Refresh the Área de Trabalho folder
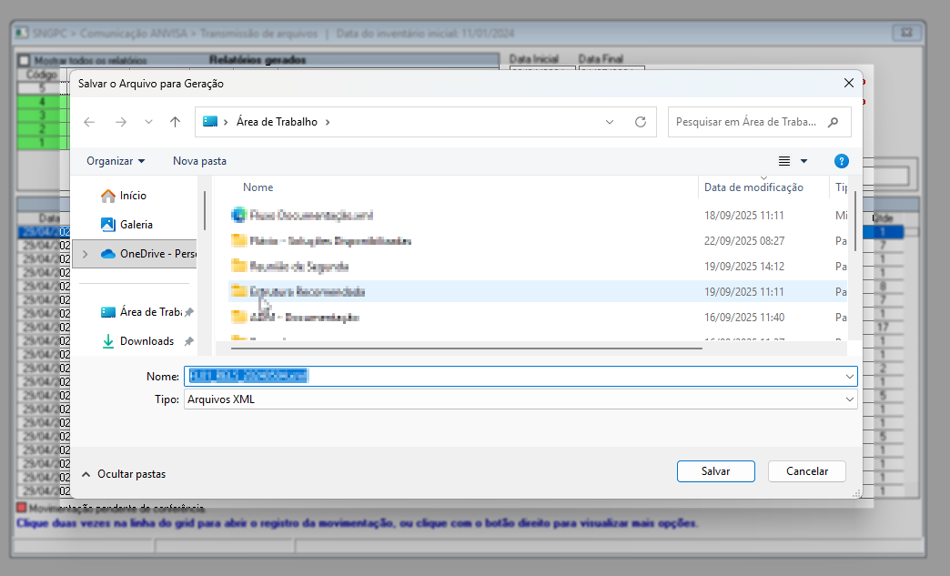This screenshot has width=950, height=576. click(x=641, y=122)
